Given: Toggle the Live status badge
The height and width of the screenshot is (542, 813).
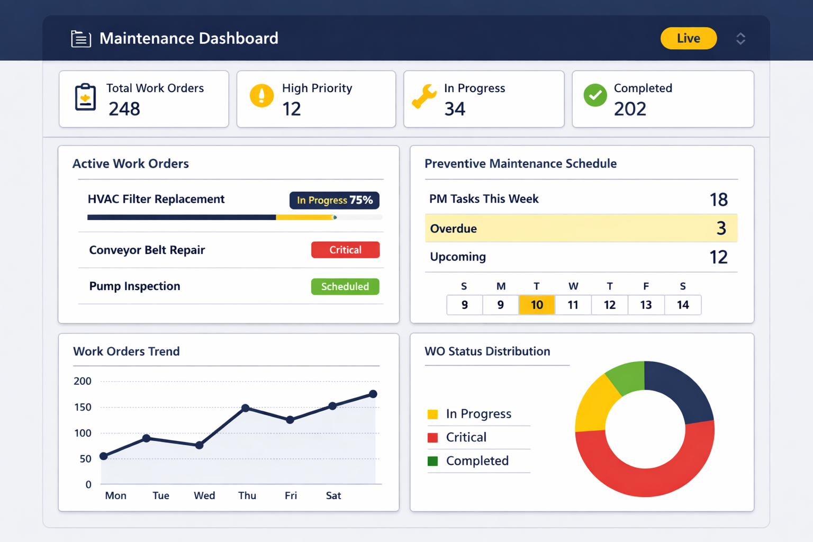Looking at the screenshot, I should click(x=688, y=38).
